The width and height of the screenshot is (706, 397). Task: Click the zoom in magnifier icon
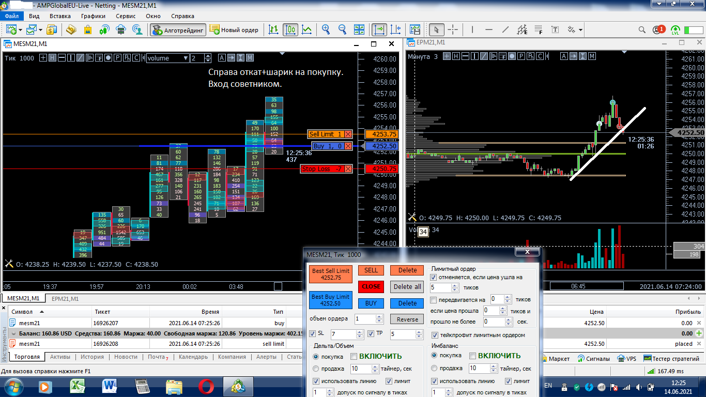(x=326, y=30)
